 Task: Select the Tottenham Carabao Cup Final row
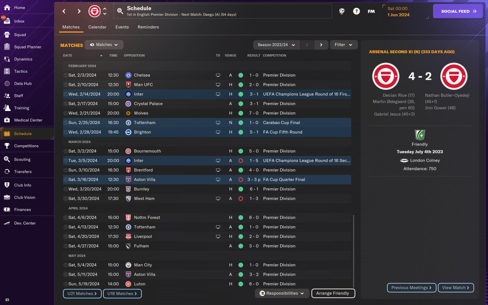point(207,123)
